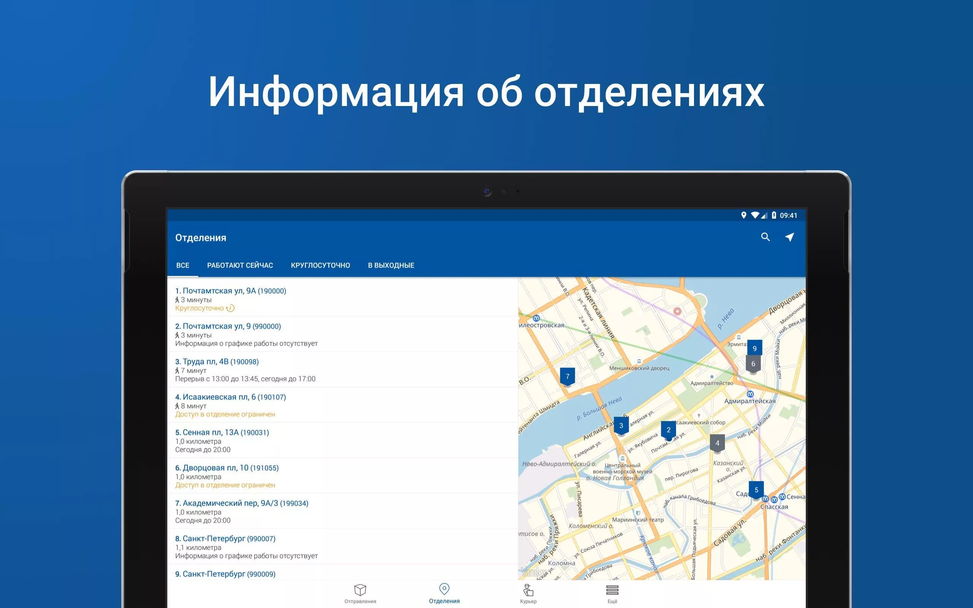Open office Сенная пл, 13А (190031)

[222, 432]
